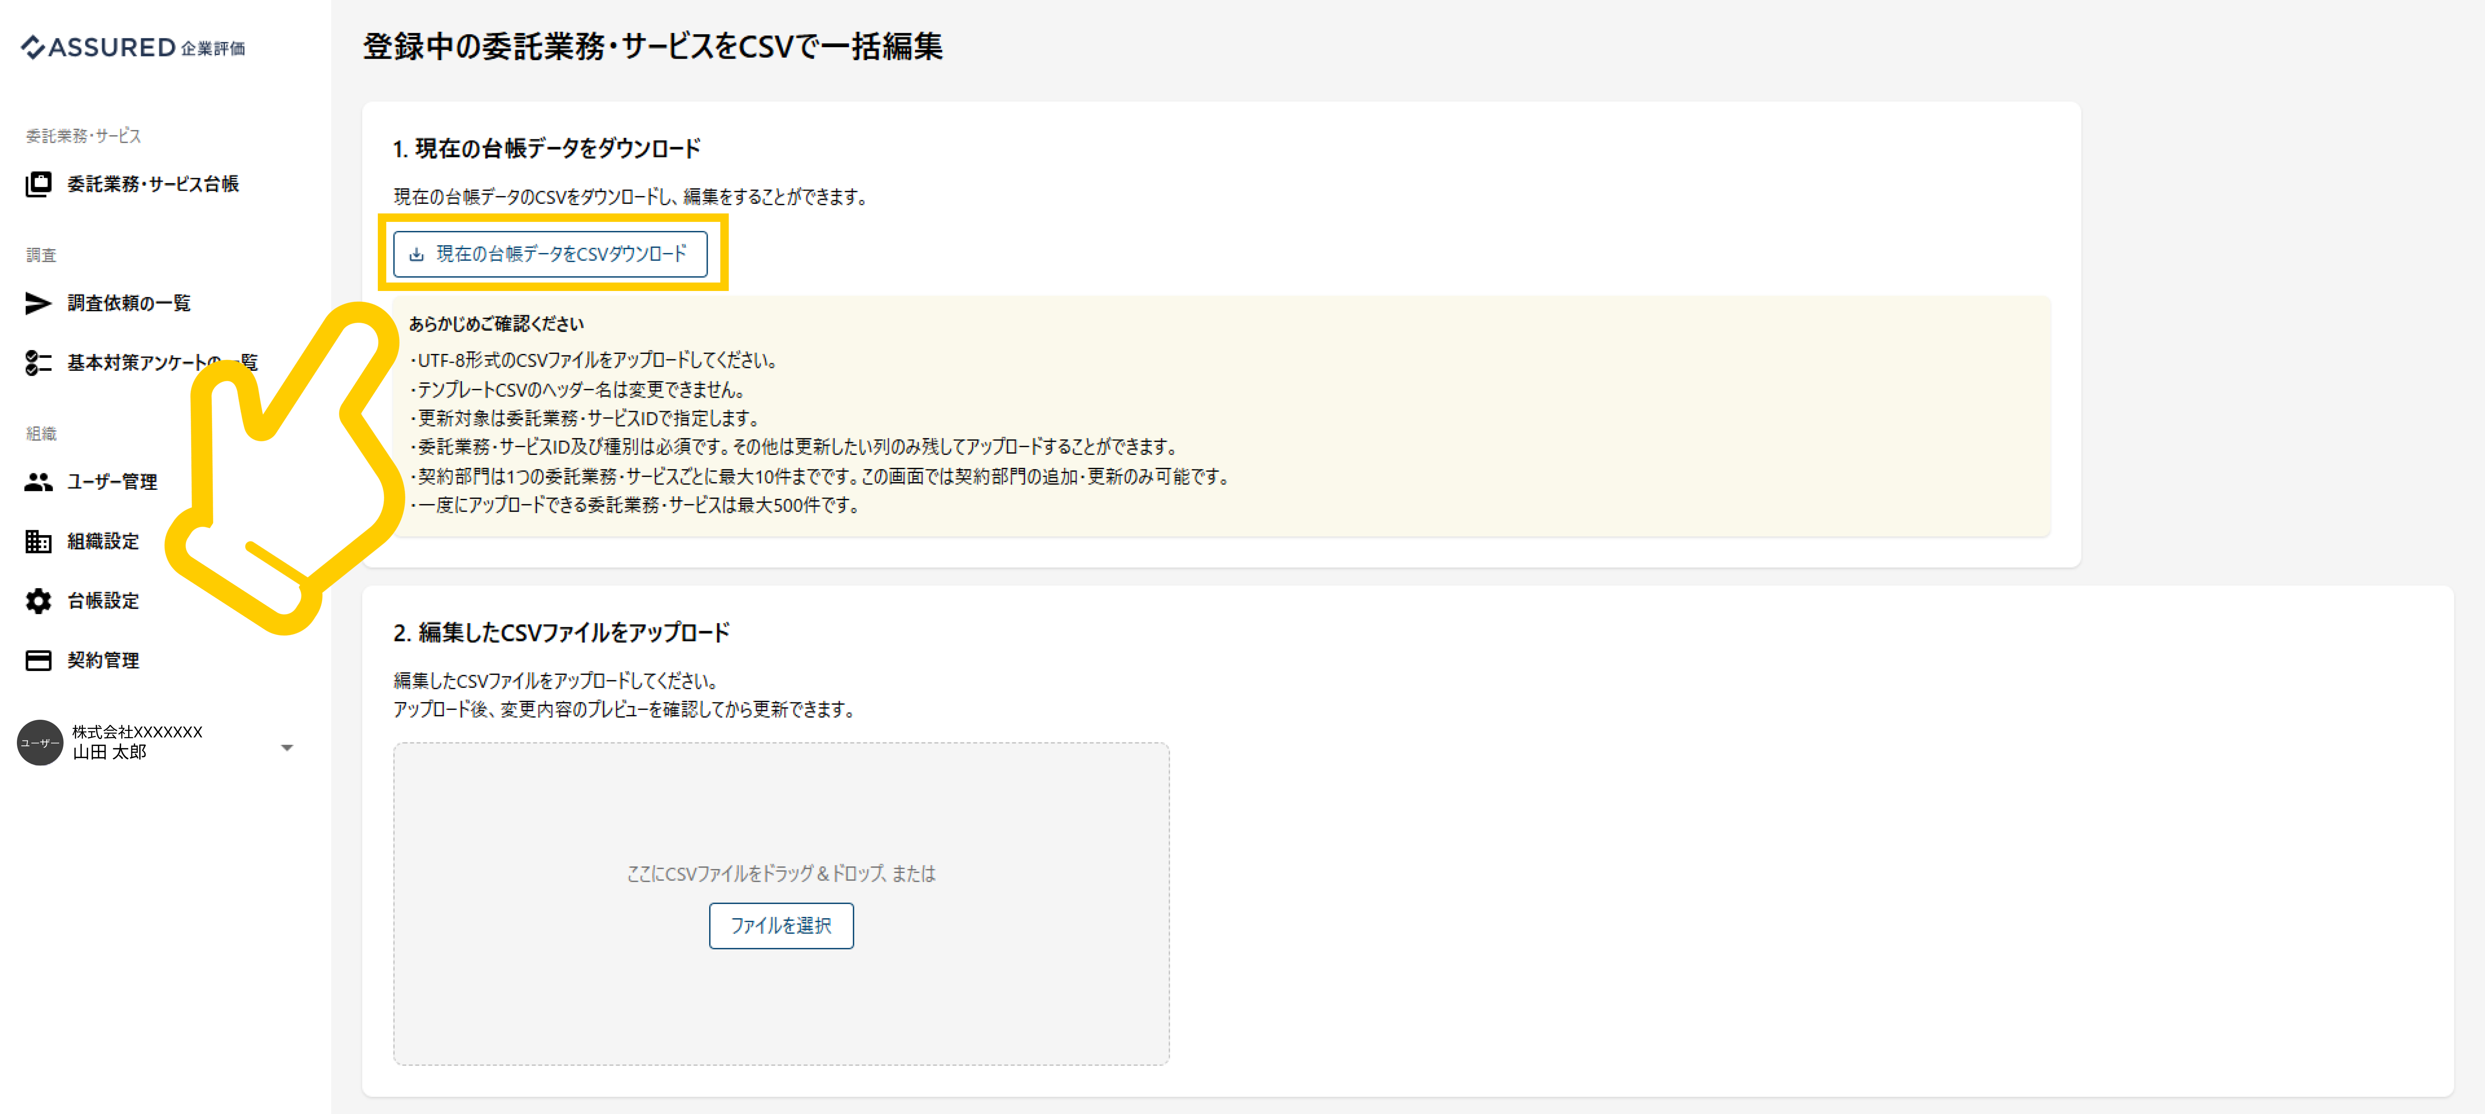Click the 基本対策アンケート checklist icon
This screenshot has height=1114, width=2485.
pos(38,363)
